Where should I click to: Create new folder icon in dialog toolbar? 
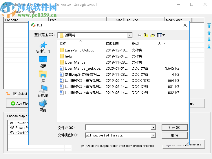(x=153, y=35)
